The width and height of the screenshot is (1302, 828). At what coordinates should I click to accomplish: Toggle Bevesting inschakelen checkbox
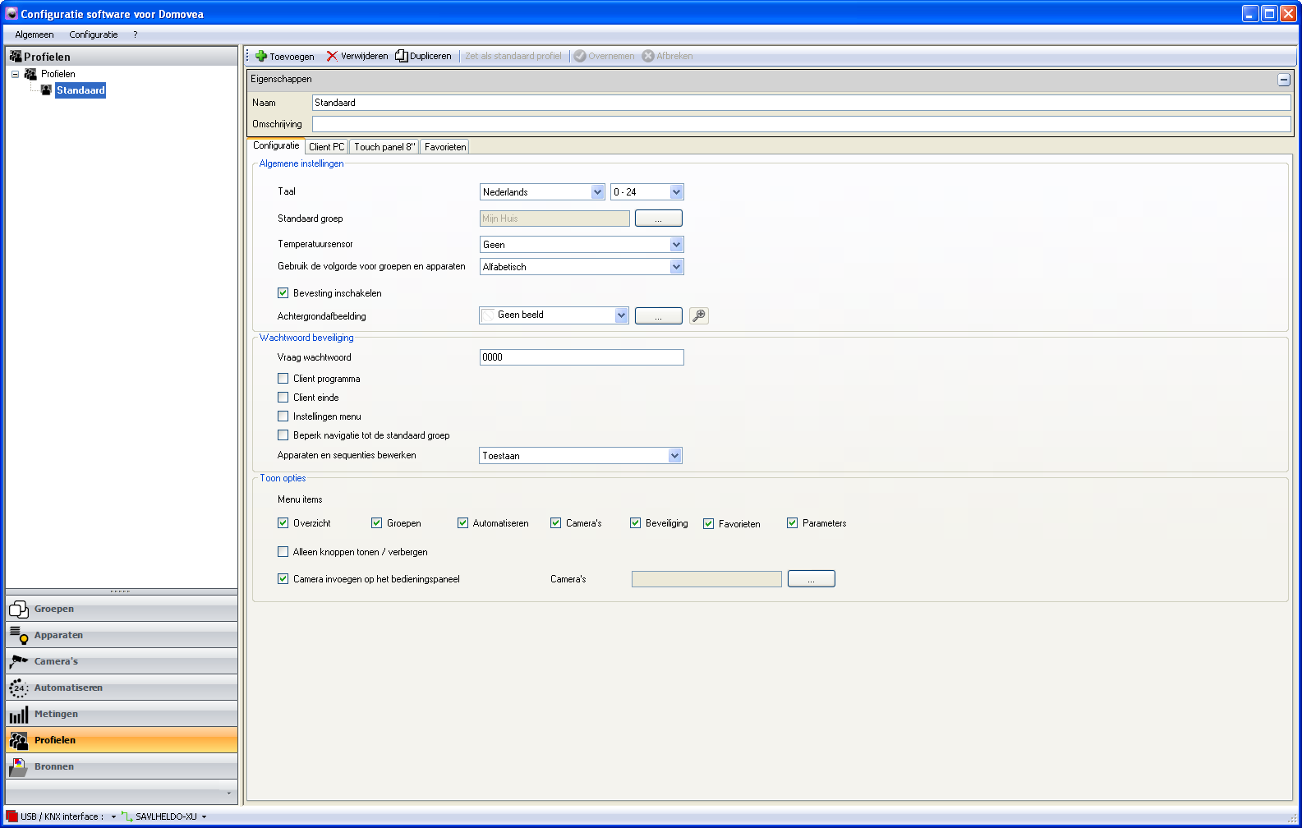pyautogui.click(x=283, y=293)
